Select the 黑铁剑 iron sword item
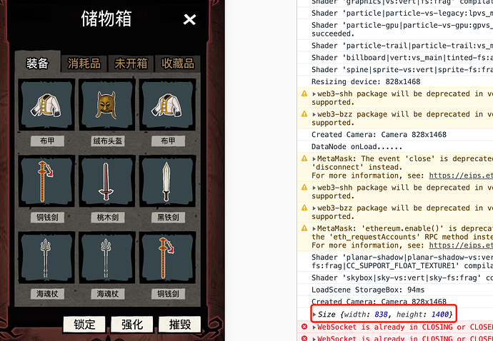This screenshot has height=341, width=493. (x=167, y=181)
